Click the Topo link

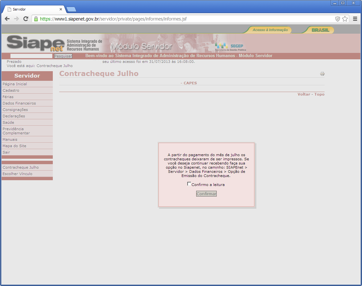click(x=319, y=94)
